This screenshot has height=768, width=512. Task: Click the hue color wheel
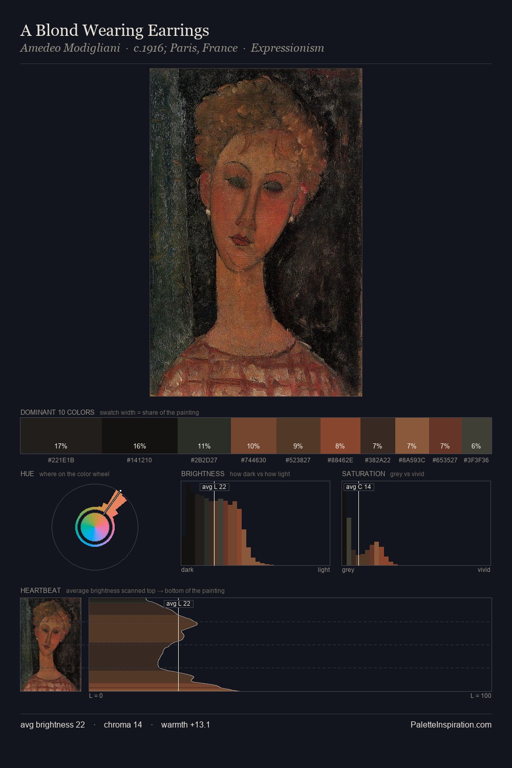95,527
